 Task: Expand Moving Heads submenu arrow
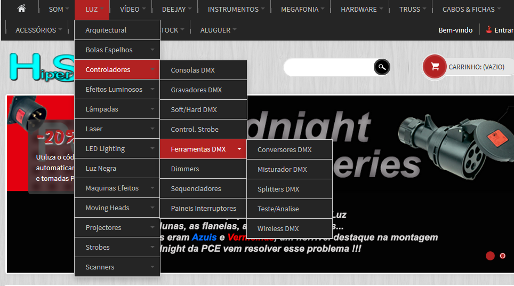click(152, 208)
